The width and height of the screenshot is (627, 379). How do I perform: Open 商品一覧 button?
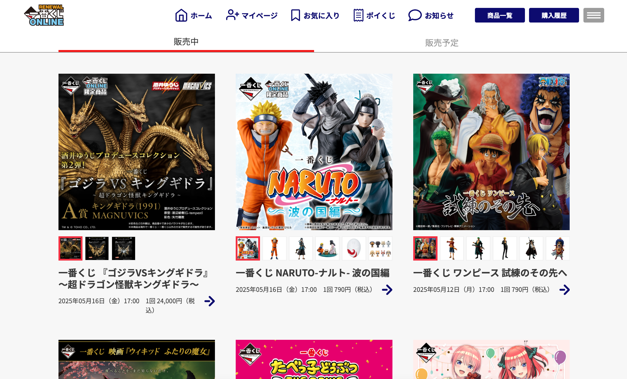point(500,15)
